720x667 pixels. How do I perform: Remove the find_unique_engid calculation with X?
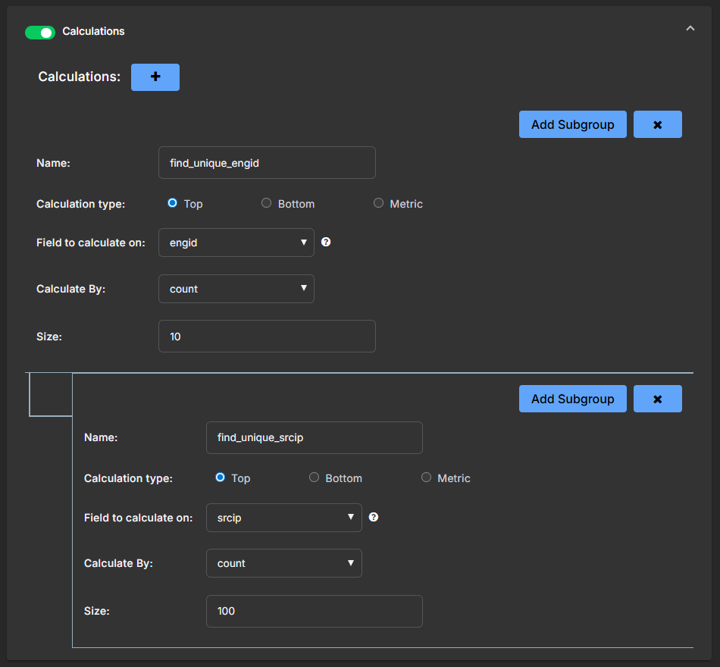click(x=657, y=124)
